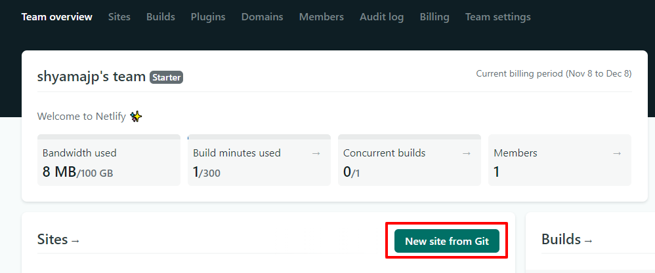
Task: Click the Starter plan badge
Action: click(166, 77)
